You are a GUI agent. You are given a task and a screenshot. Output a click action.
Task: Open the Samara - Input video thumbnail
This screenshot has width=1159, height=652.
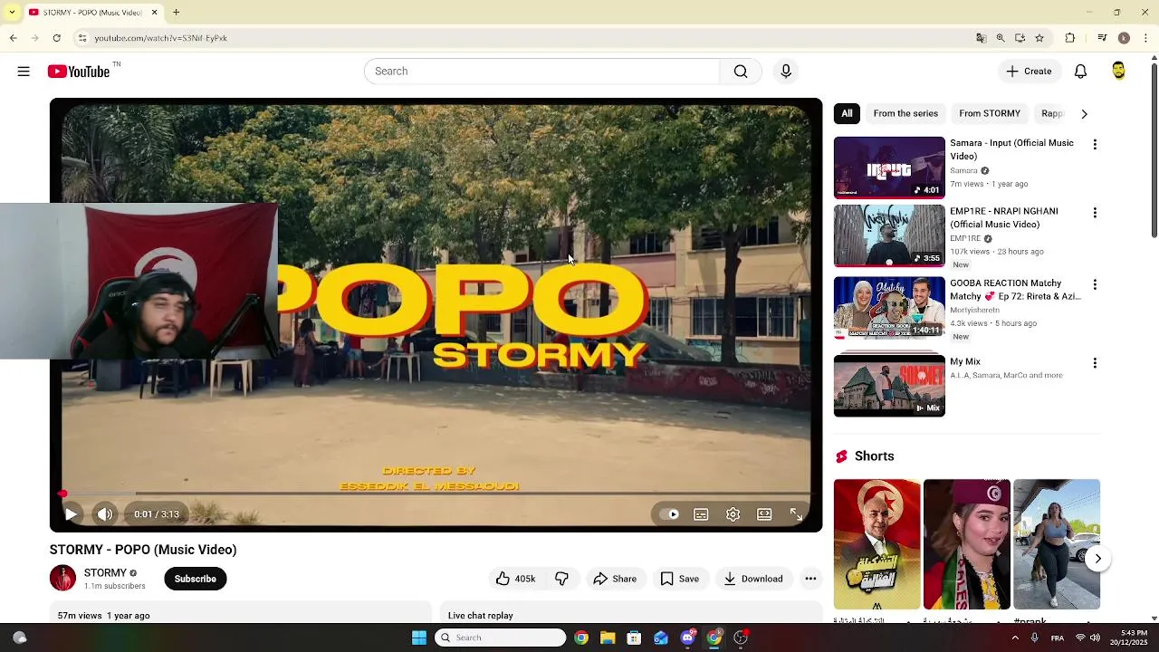[x=889, y=168]
